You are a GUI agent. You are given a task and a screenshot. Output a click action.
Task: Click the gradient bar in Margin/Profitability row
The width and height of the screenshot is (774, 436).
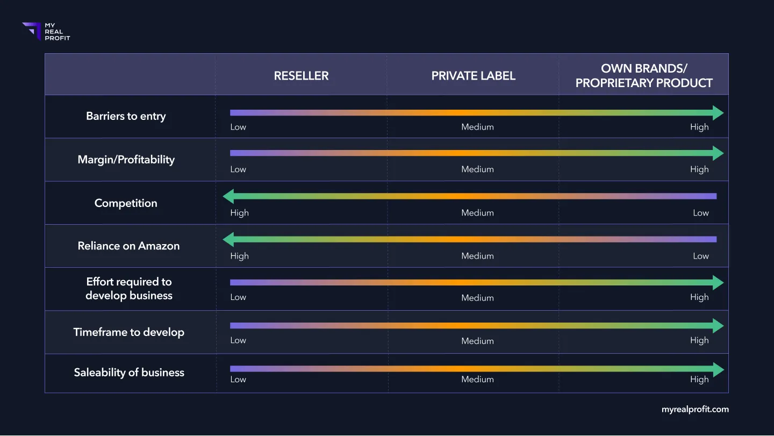[x=471, y=153]
